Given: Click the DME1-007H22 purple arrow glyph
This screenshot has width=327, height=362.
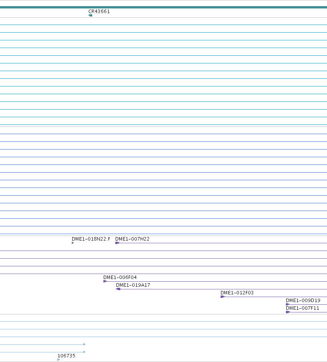Looking at the screenshot, I should click(117, 243).
